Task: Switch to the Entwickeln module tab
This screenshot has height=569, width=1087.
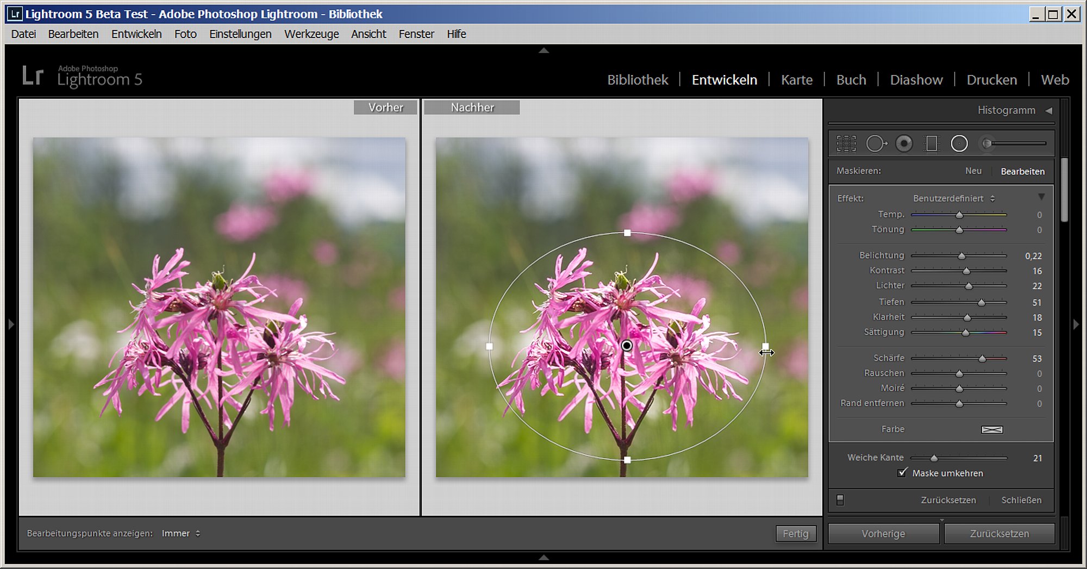Action: pos(724,80)
